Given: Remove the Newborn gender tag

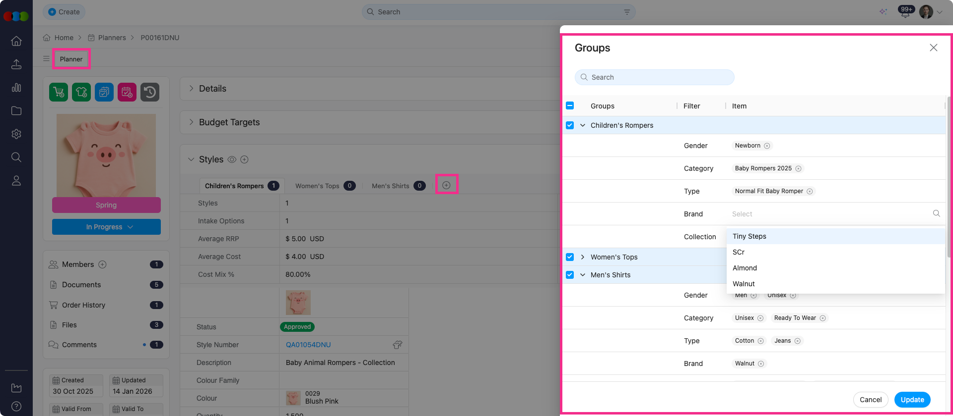Looking at the screenshot, I should pyautogui.click(x=767, y=146).
